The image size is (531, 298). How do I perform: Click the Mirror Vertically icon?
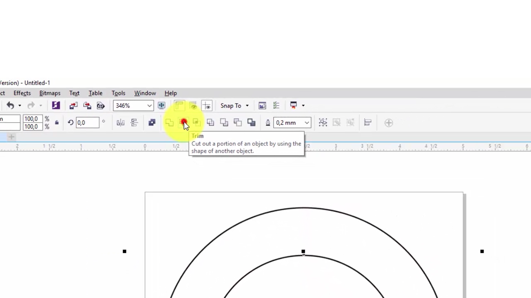pos(134,123)
